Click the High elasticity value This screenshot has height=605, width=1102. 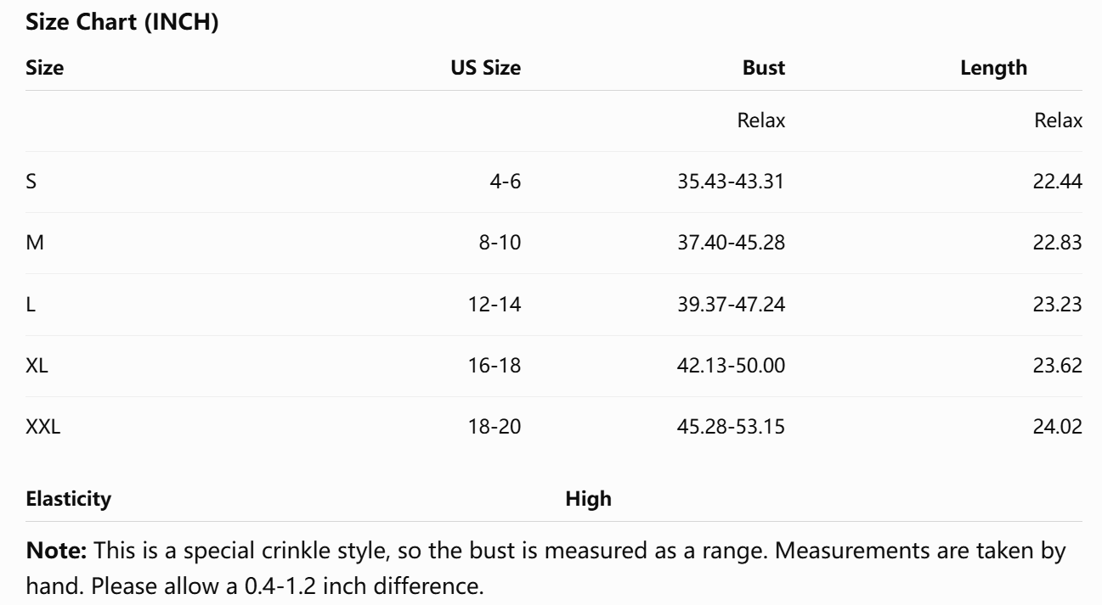[589, 500]
